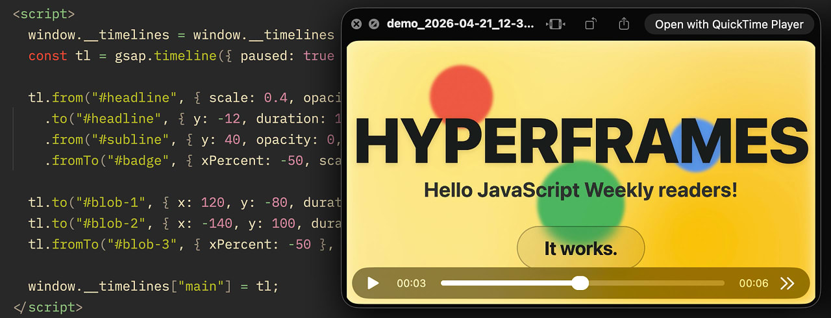The width and height of the screenshot is (831, 318).
Task: Click the closing </script> tag in editor
Action: pos(47,307)
